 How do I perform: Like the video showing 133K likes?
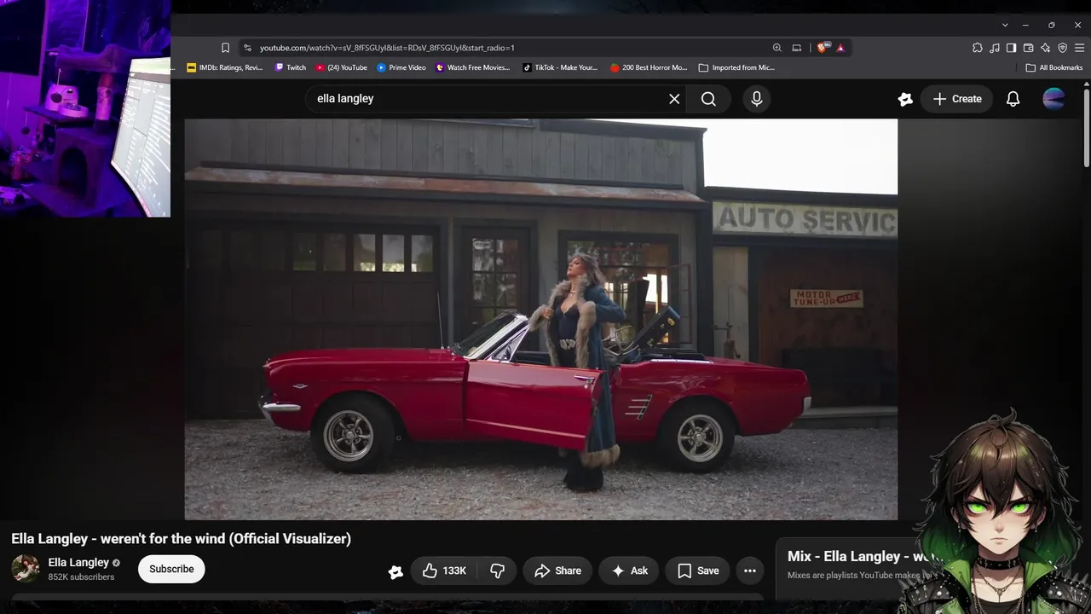pos(444,571)
